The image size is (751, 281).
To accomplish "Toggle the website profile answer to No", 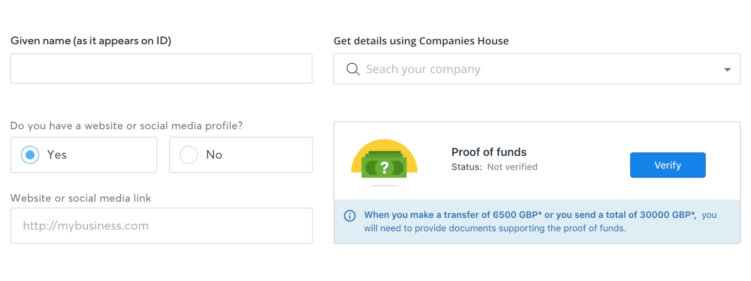I will click(x=188, y=155).
